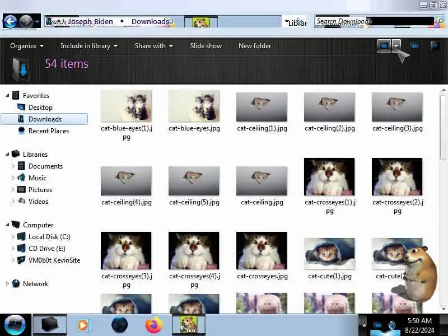Expand the Network node
Screen dimensions: 448x336
tap(7, 284)
